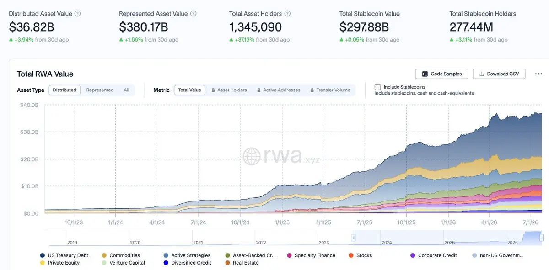Enable the Include Stablecoins checkbox
549x270 pixels.
(x=378, y=87)
